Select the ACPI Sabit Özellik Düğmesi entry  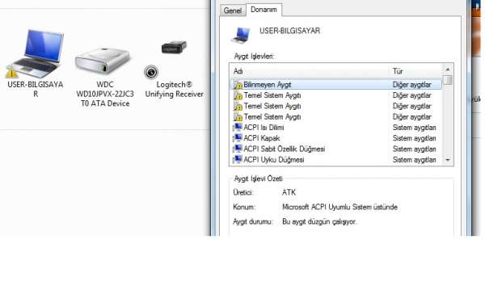click(x=336, y=149)
